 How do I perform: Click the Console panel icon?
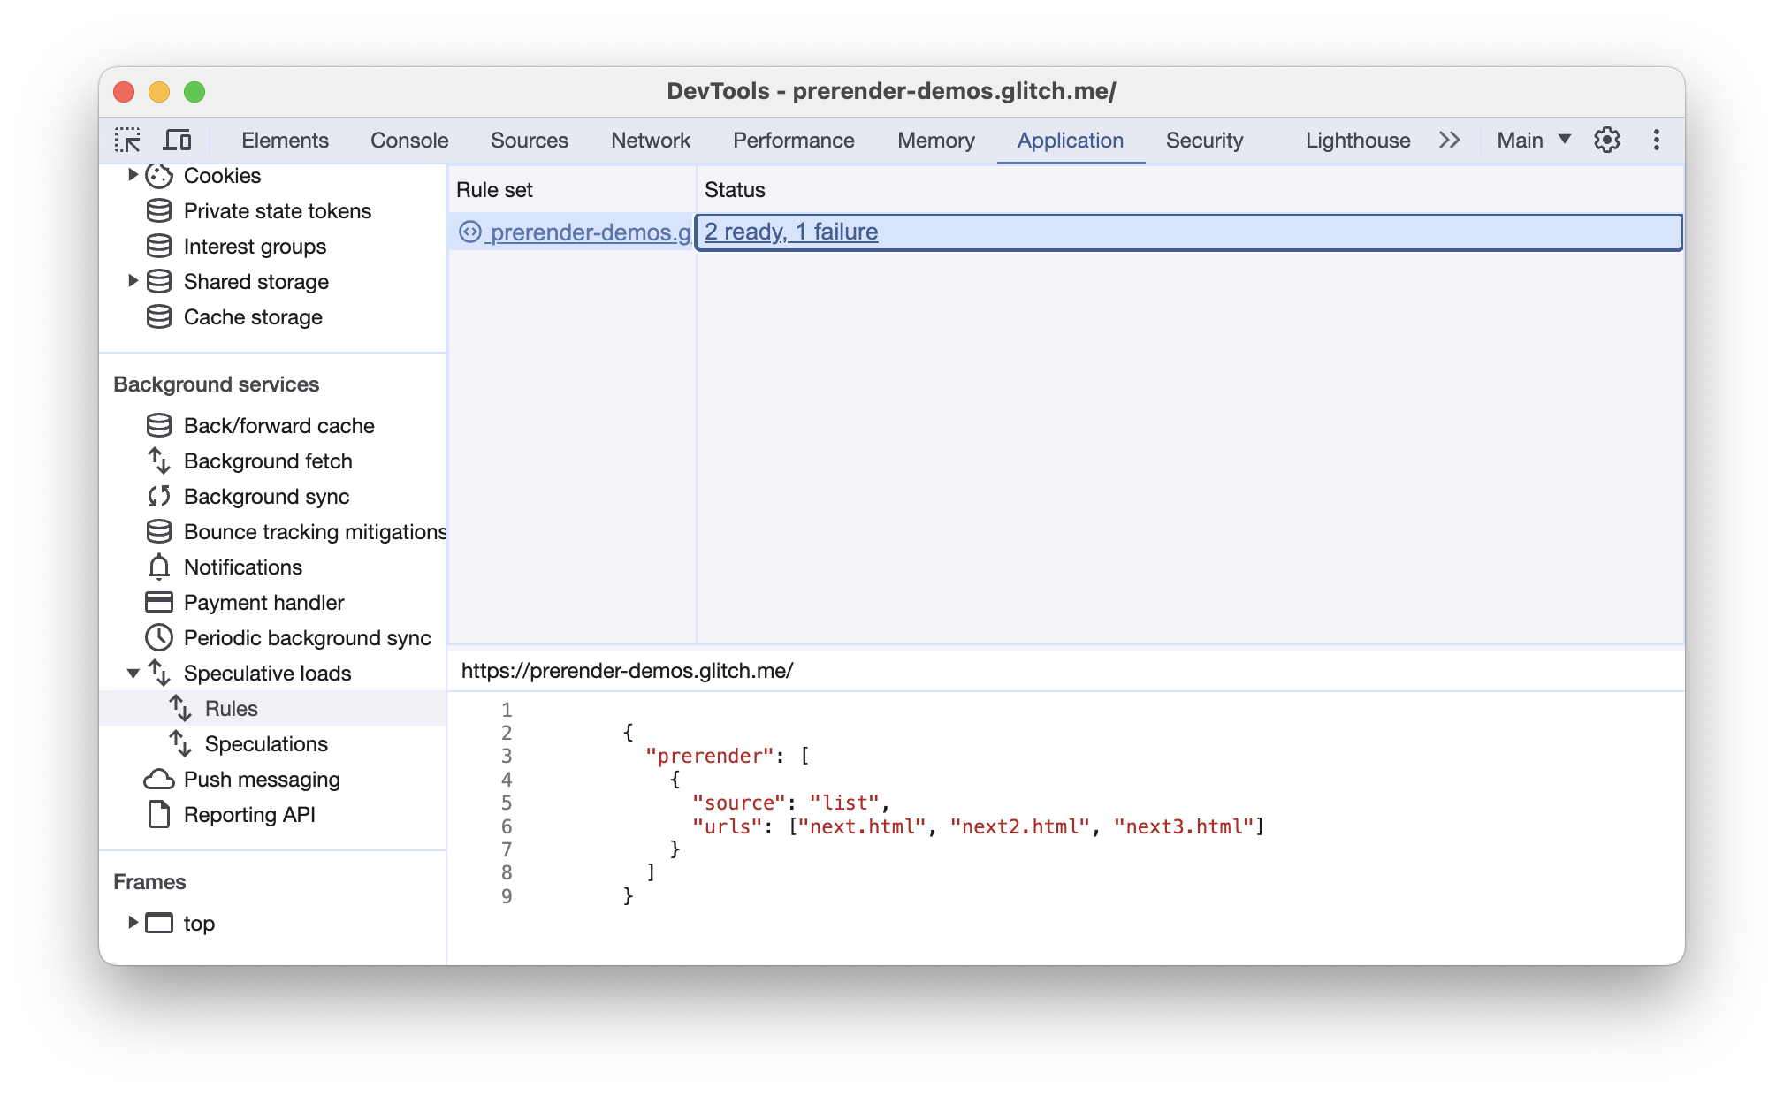408,139
